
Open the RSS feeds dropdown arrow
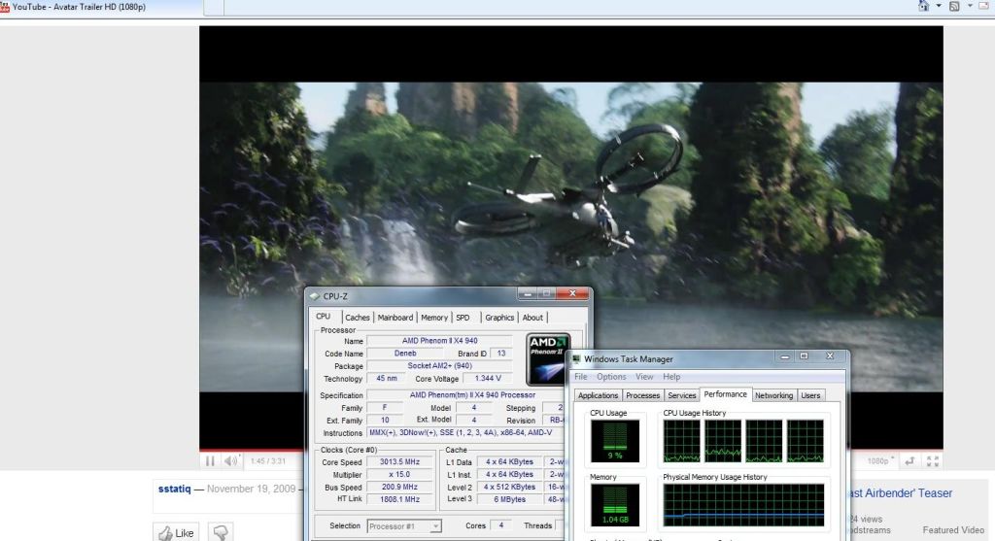coord(969,7)
